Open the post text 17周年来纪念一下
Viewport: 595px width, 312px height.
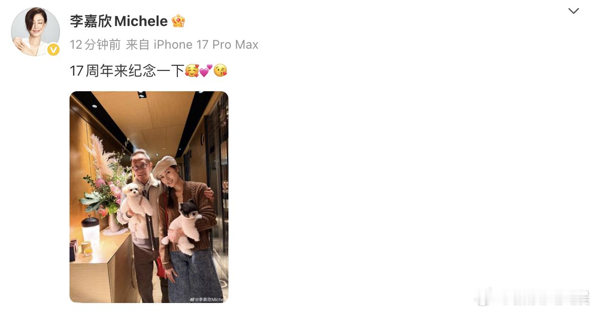click(x=127, y=71)
